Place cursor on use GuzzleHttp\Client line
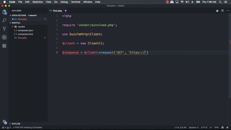The height and width of the screenshot is (130, 231). coord(82,34)
